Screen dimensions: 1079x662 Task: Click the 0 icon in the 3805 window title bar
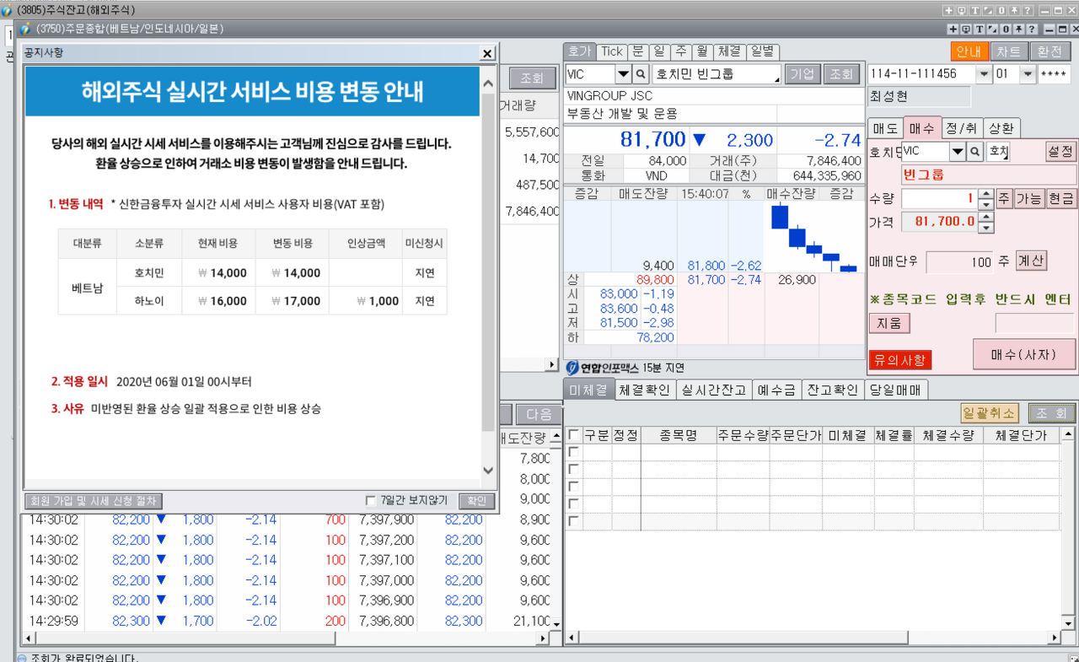point(1001,10)
